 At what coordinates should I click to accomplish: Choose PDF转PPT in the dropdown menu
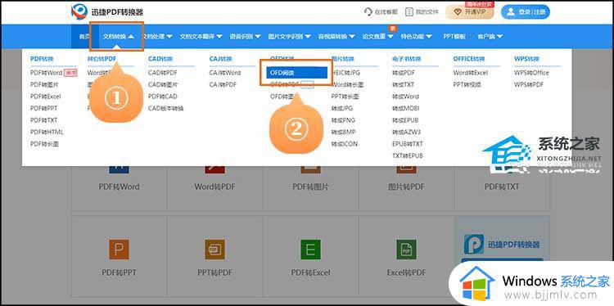click(44, 108)
